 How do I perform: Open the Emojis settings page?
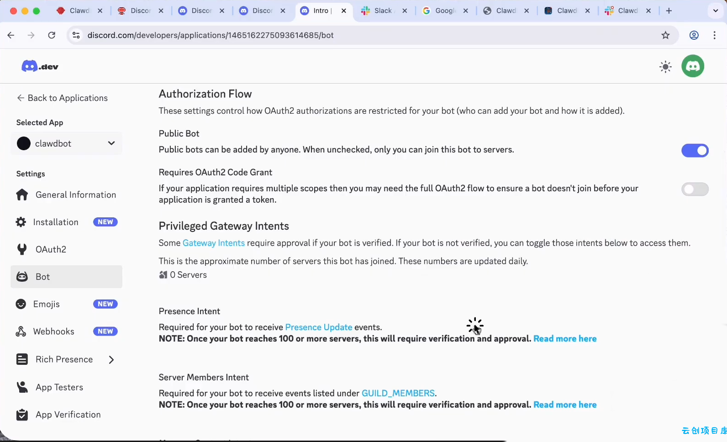click(x=47, y=304)
